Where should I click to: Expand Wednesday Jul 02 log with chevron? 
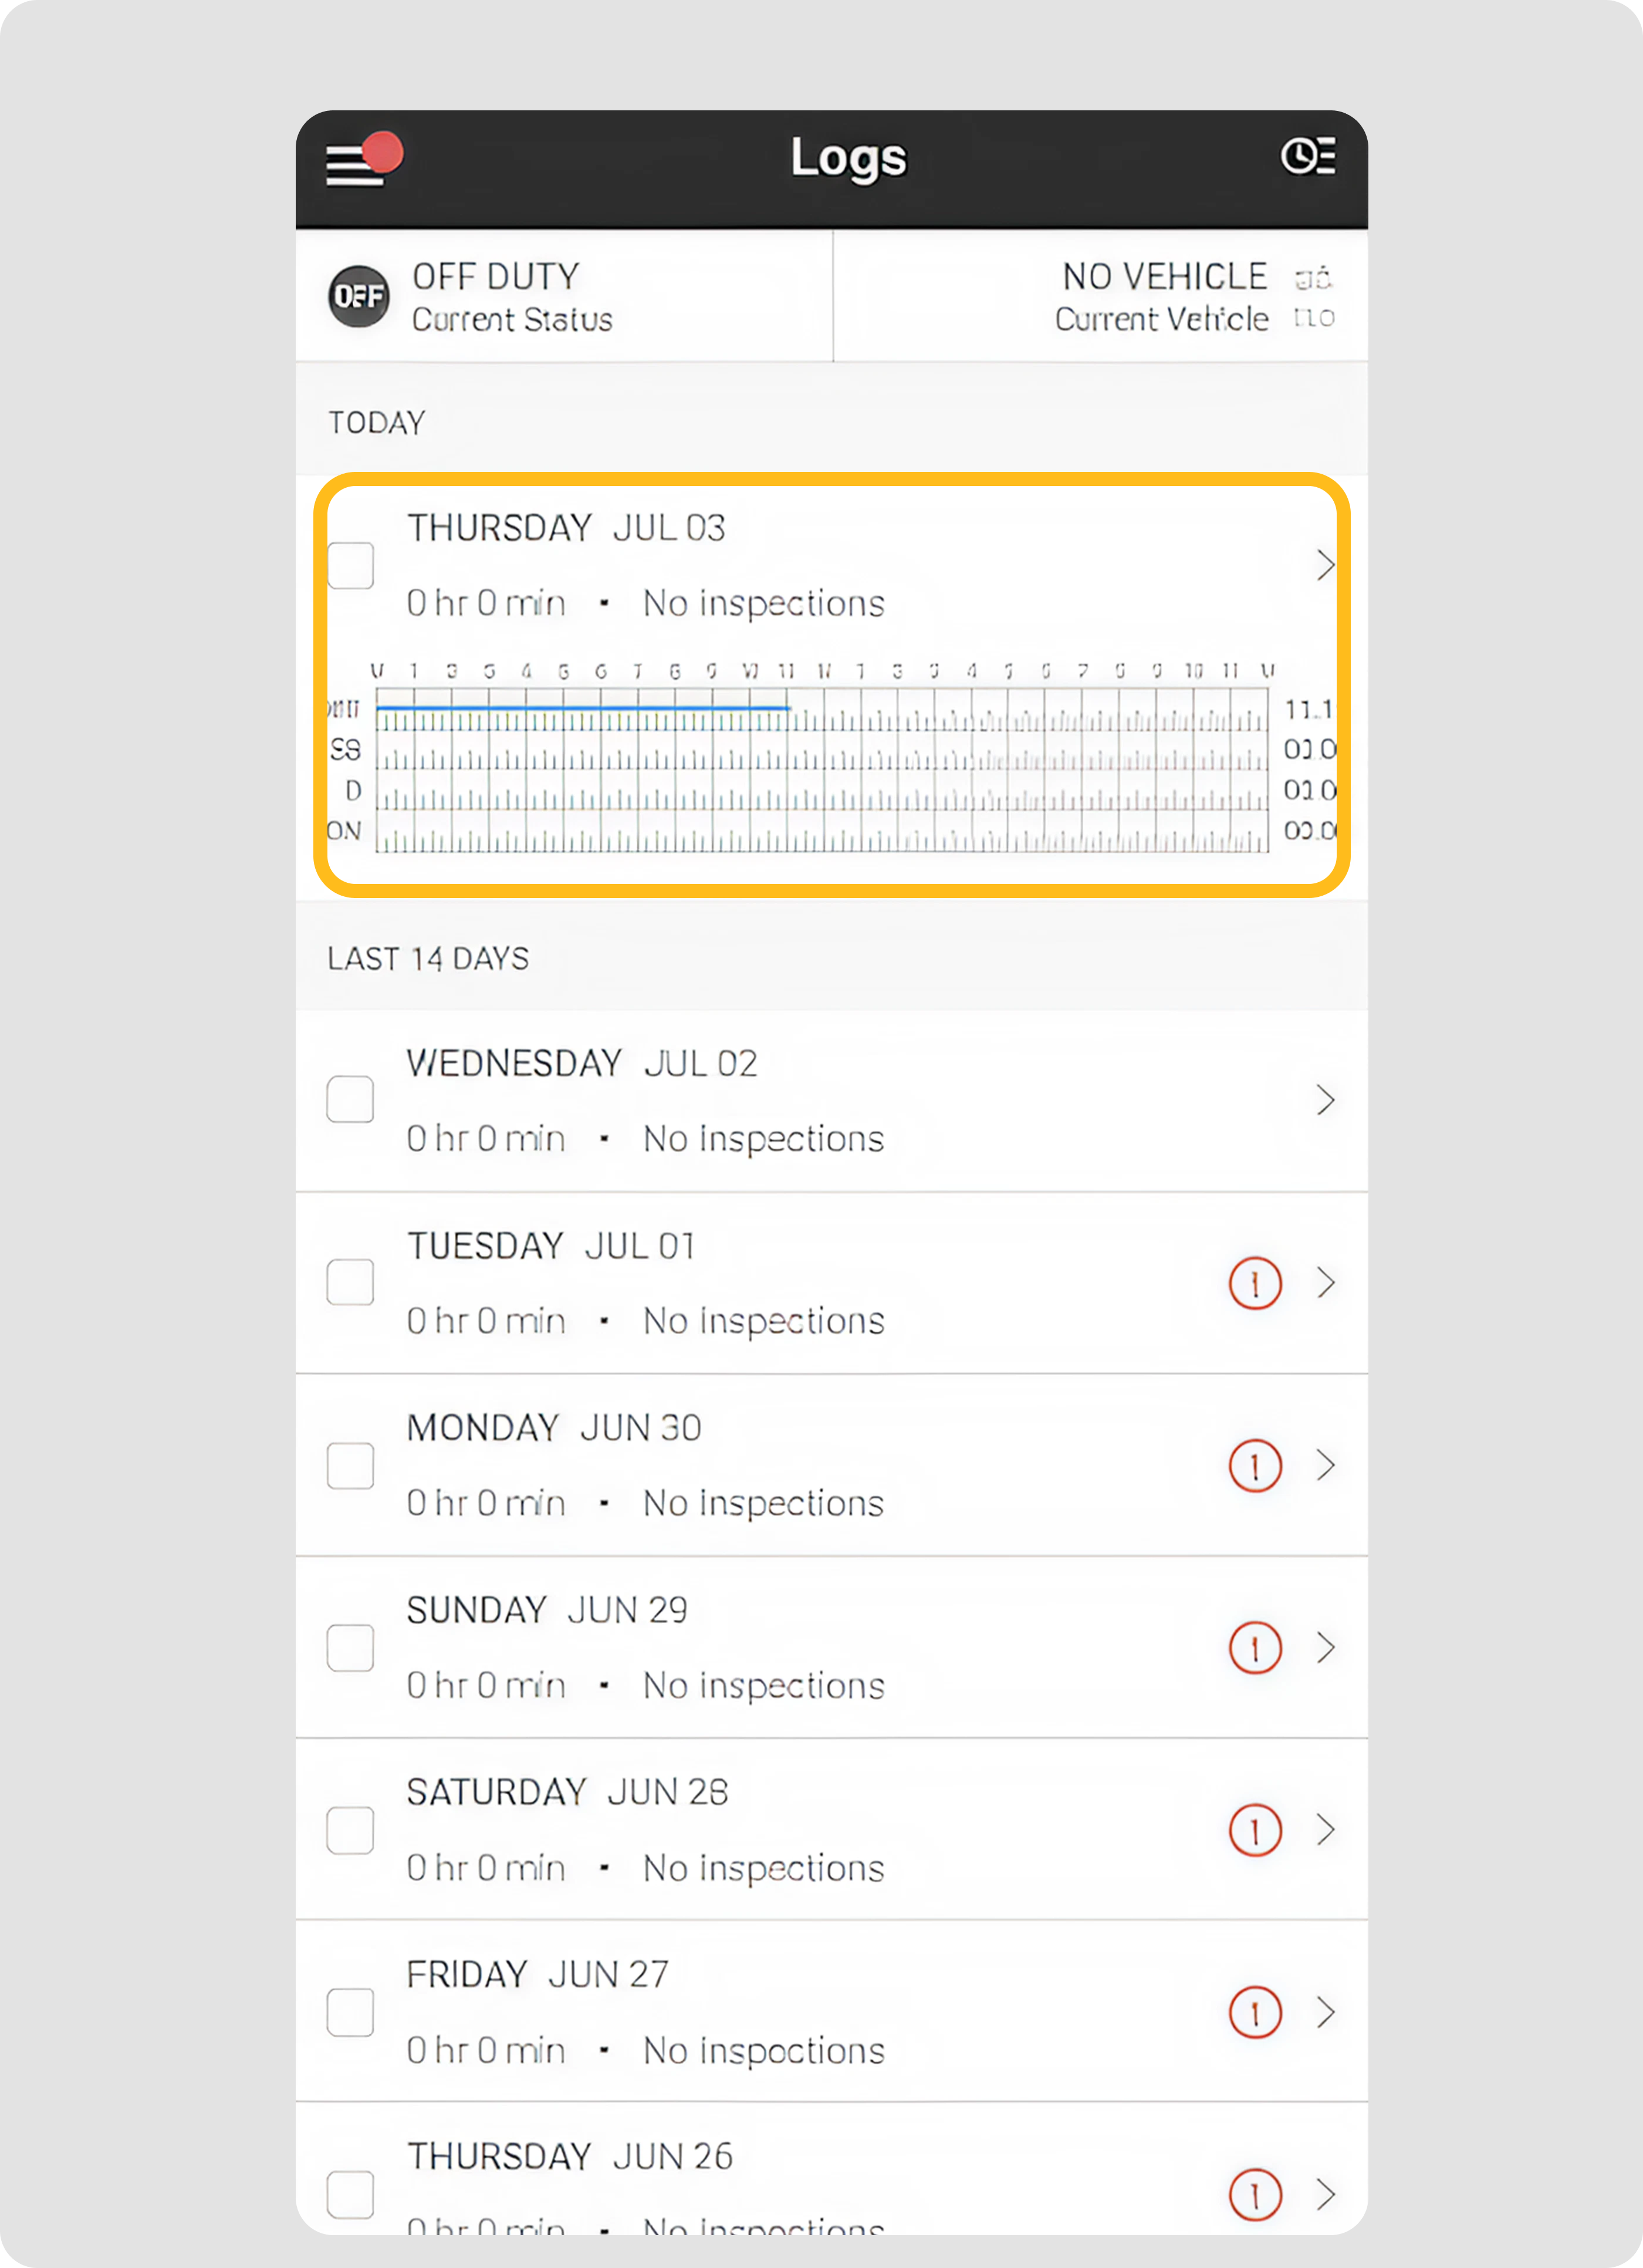coord(1325,1100)
